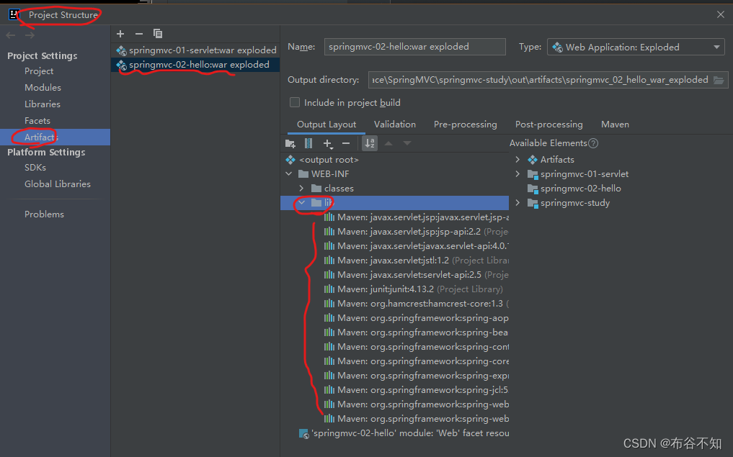Select the <output root> node

tap(329, 160)
